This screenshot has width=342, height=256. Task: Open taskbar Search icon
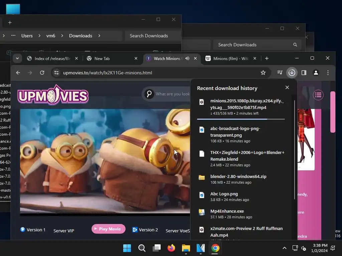tap(142, 248)
